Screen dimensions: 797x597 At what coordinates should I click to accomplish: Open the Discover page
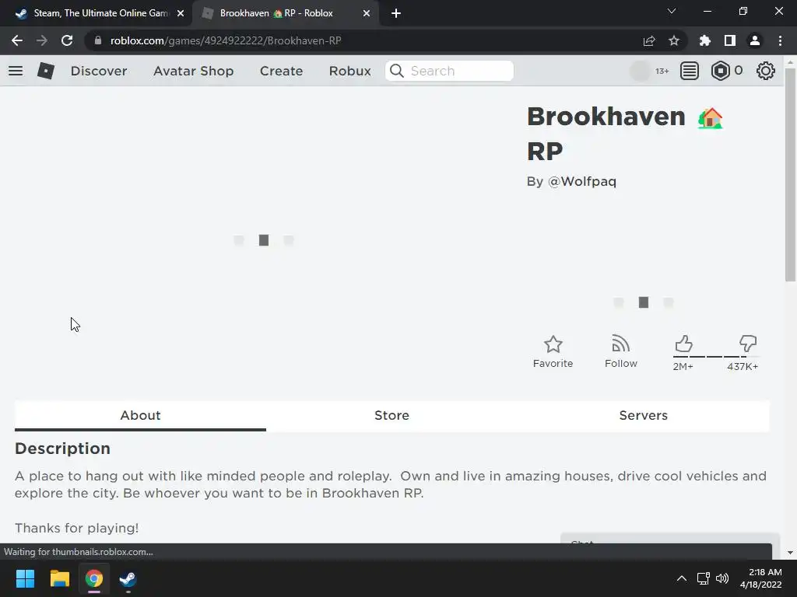[99, 71]
